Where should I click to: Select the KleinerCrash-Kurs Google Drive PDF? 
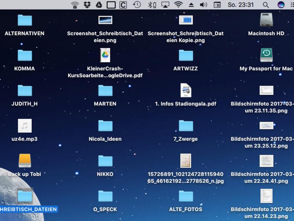105,55
